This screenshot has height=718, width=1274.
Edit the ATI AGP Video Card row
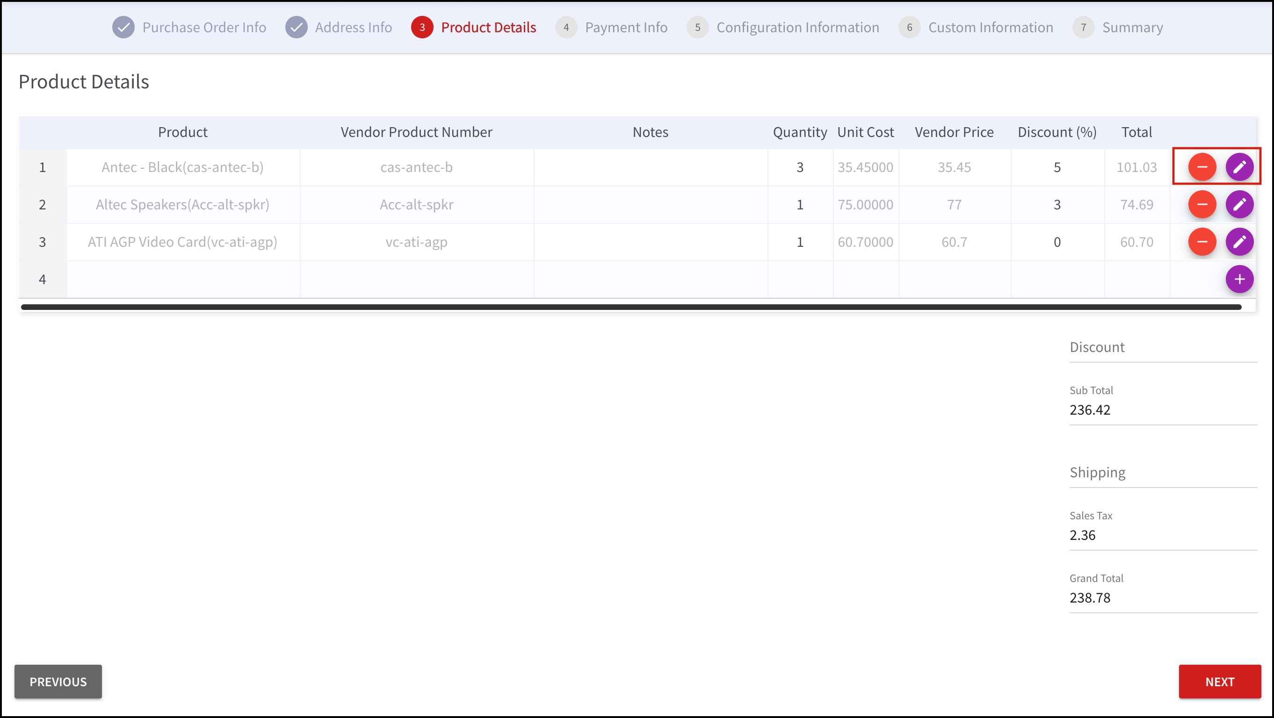(x=1239, y=242)
